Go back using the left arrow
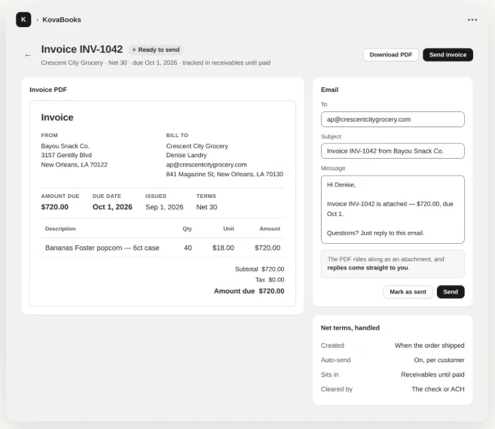 coord(28,55)
